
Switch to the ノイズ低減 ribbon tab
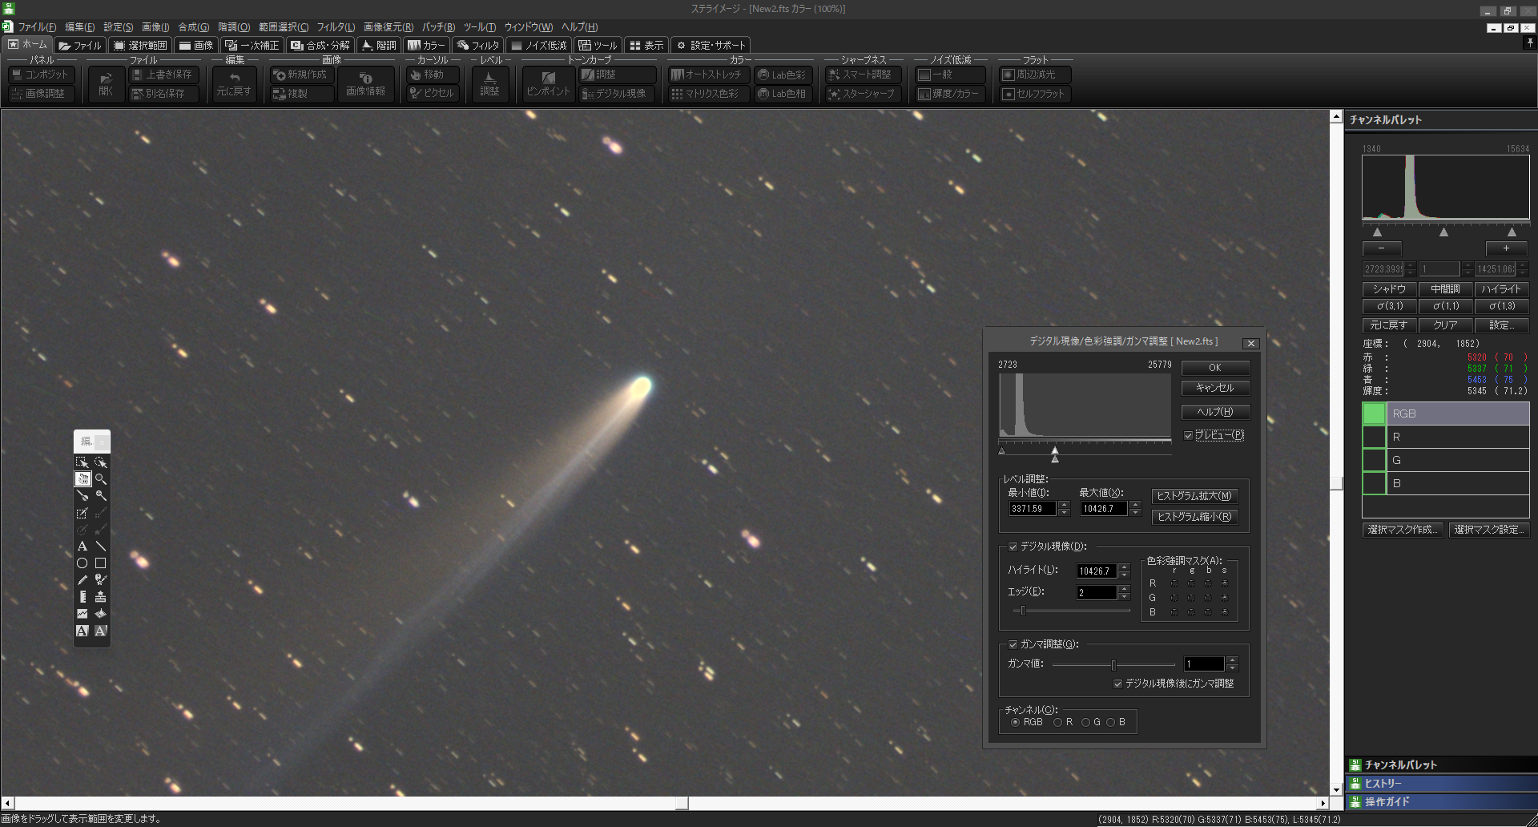[x=539, y=46]
